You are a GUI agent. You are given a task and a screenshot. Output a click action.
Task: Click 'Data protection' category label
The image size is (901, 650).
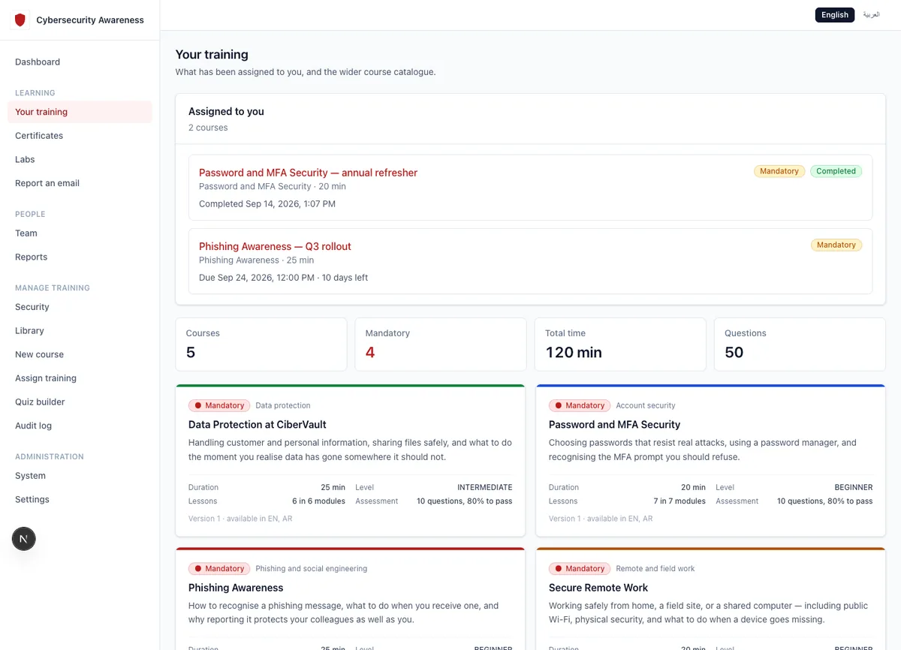tap(283, 405)
